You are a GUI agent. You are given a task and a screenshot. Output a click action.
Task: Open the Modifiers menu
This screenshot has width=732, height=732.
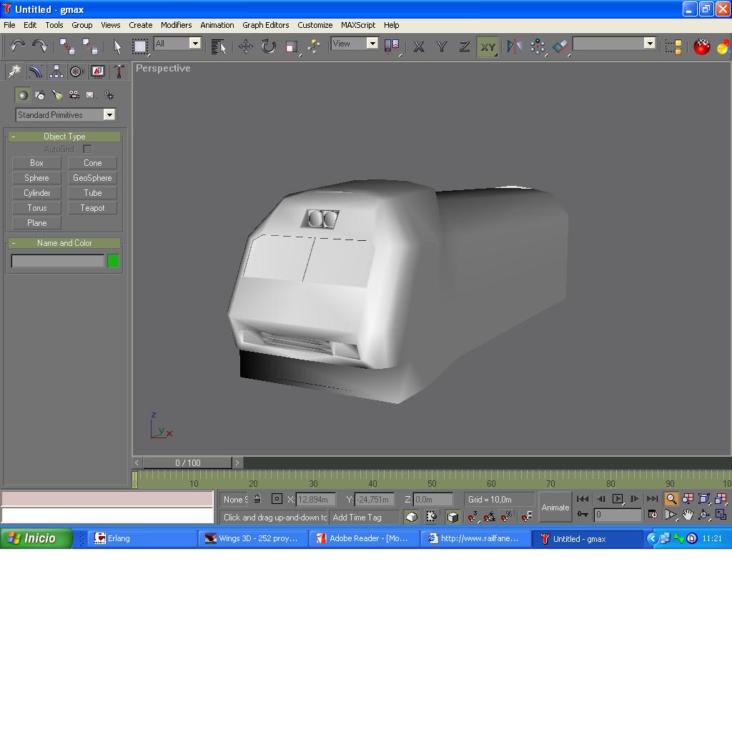point(176,25)
